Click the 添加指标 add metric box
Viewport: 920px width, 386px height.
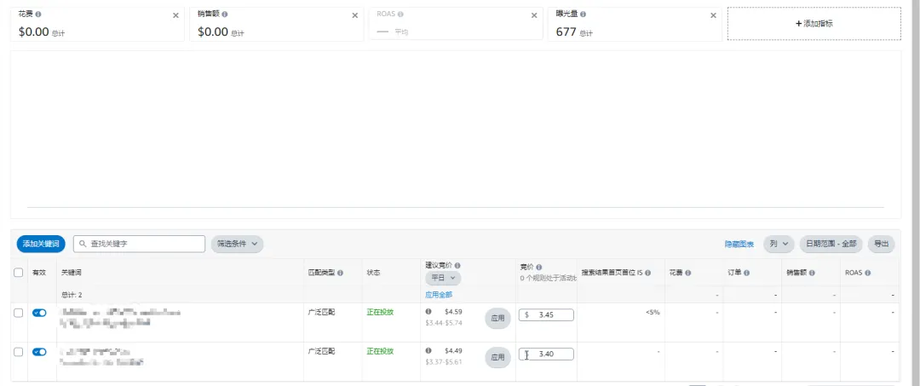click(814, 24)
